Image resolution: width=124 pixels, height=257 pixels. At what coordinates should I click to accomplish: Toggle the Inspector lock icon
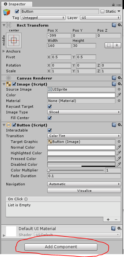tap(113, 4)
